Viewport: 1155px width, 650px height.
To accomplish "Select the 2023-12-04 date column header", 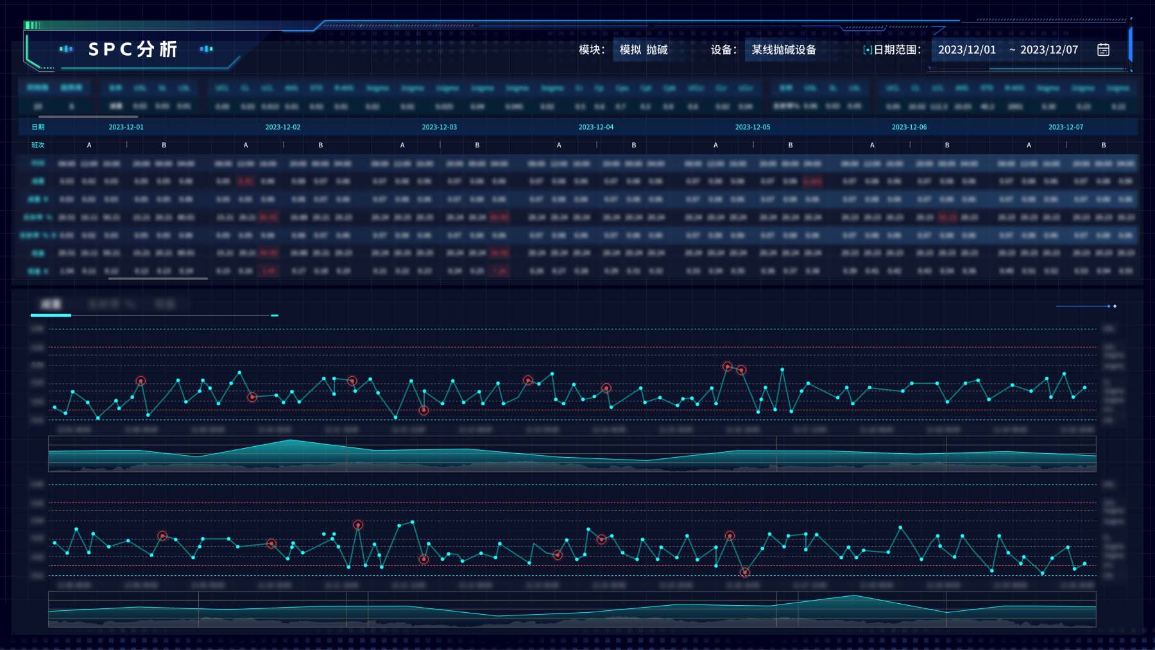I will click(x=595, y=127).
